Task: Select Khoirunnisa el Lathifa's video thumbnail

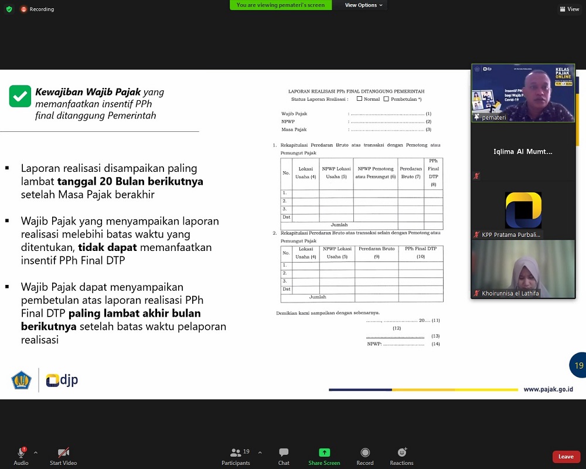Action: (x=523, y=269)
